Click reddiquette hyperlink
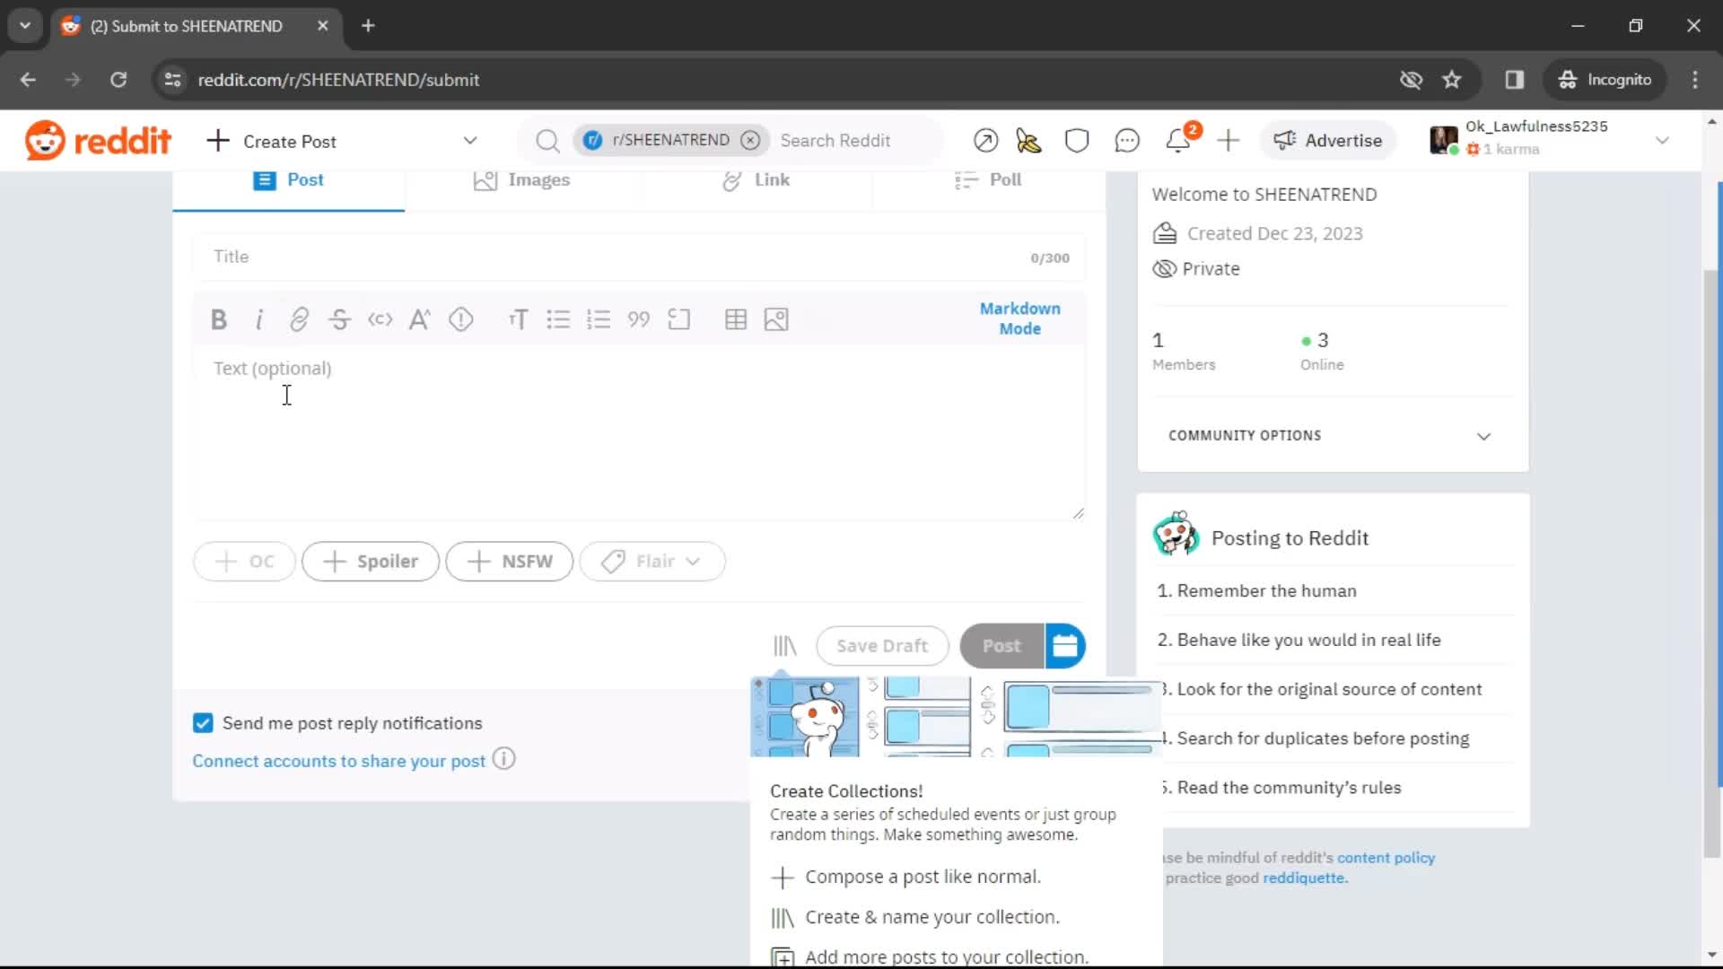 [1304, 877]
